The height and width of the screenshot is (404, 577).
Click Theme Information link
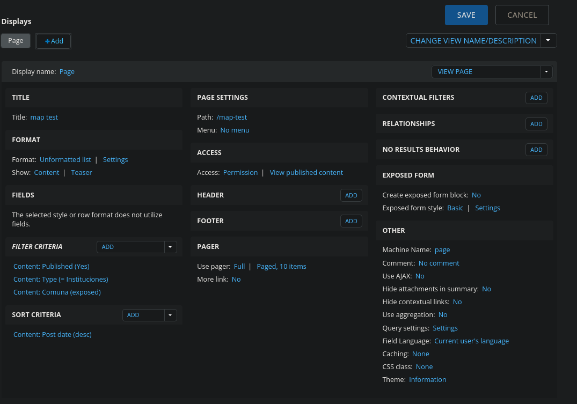pos(427,380)
